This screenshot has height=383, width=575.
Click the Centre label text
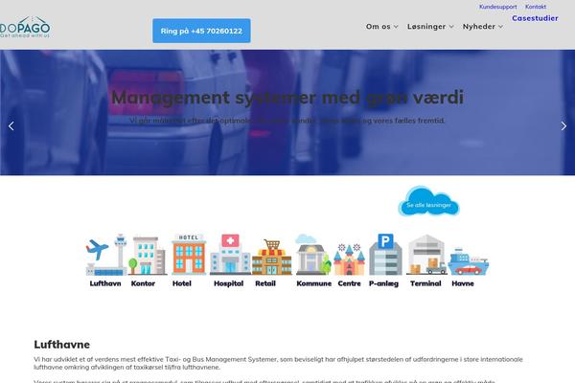pyautogui.click(x=349, y=283)
